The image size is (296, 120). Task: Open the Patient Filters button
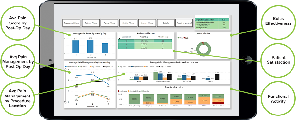[91, 23]
